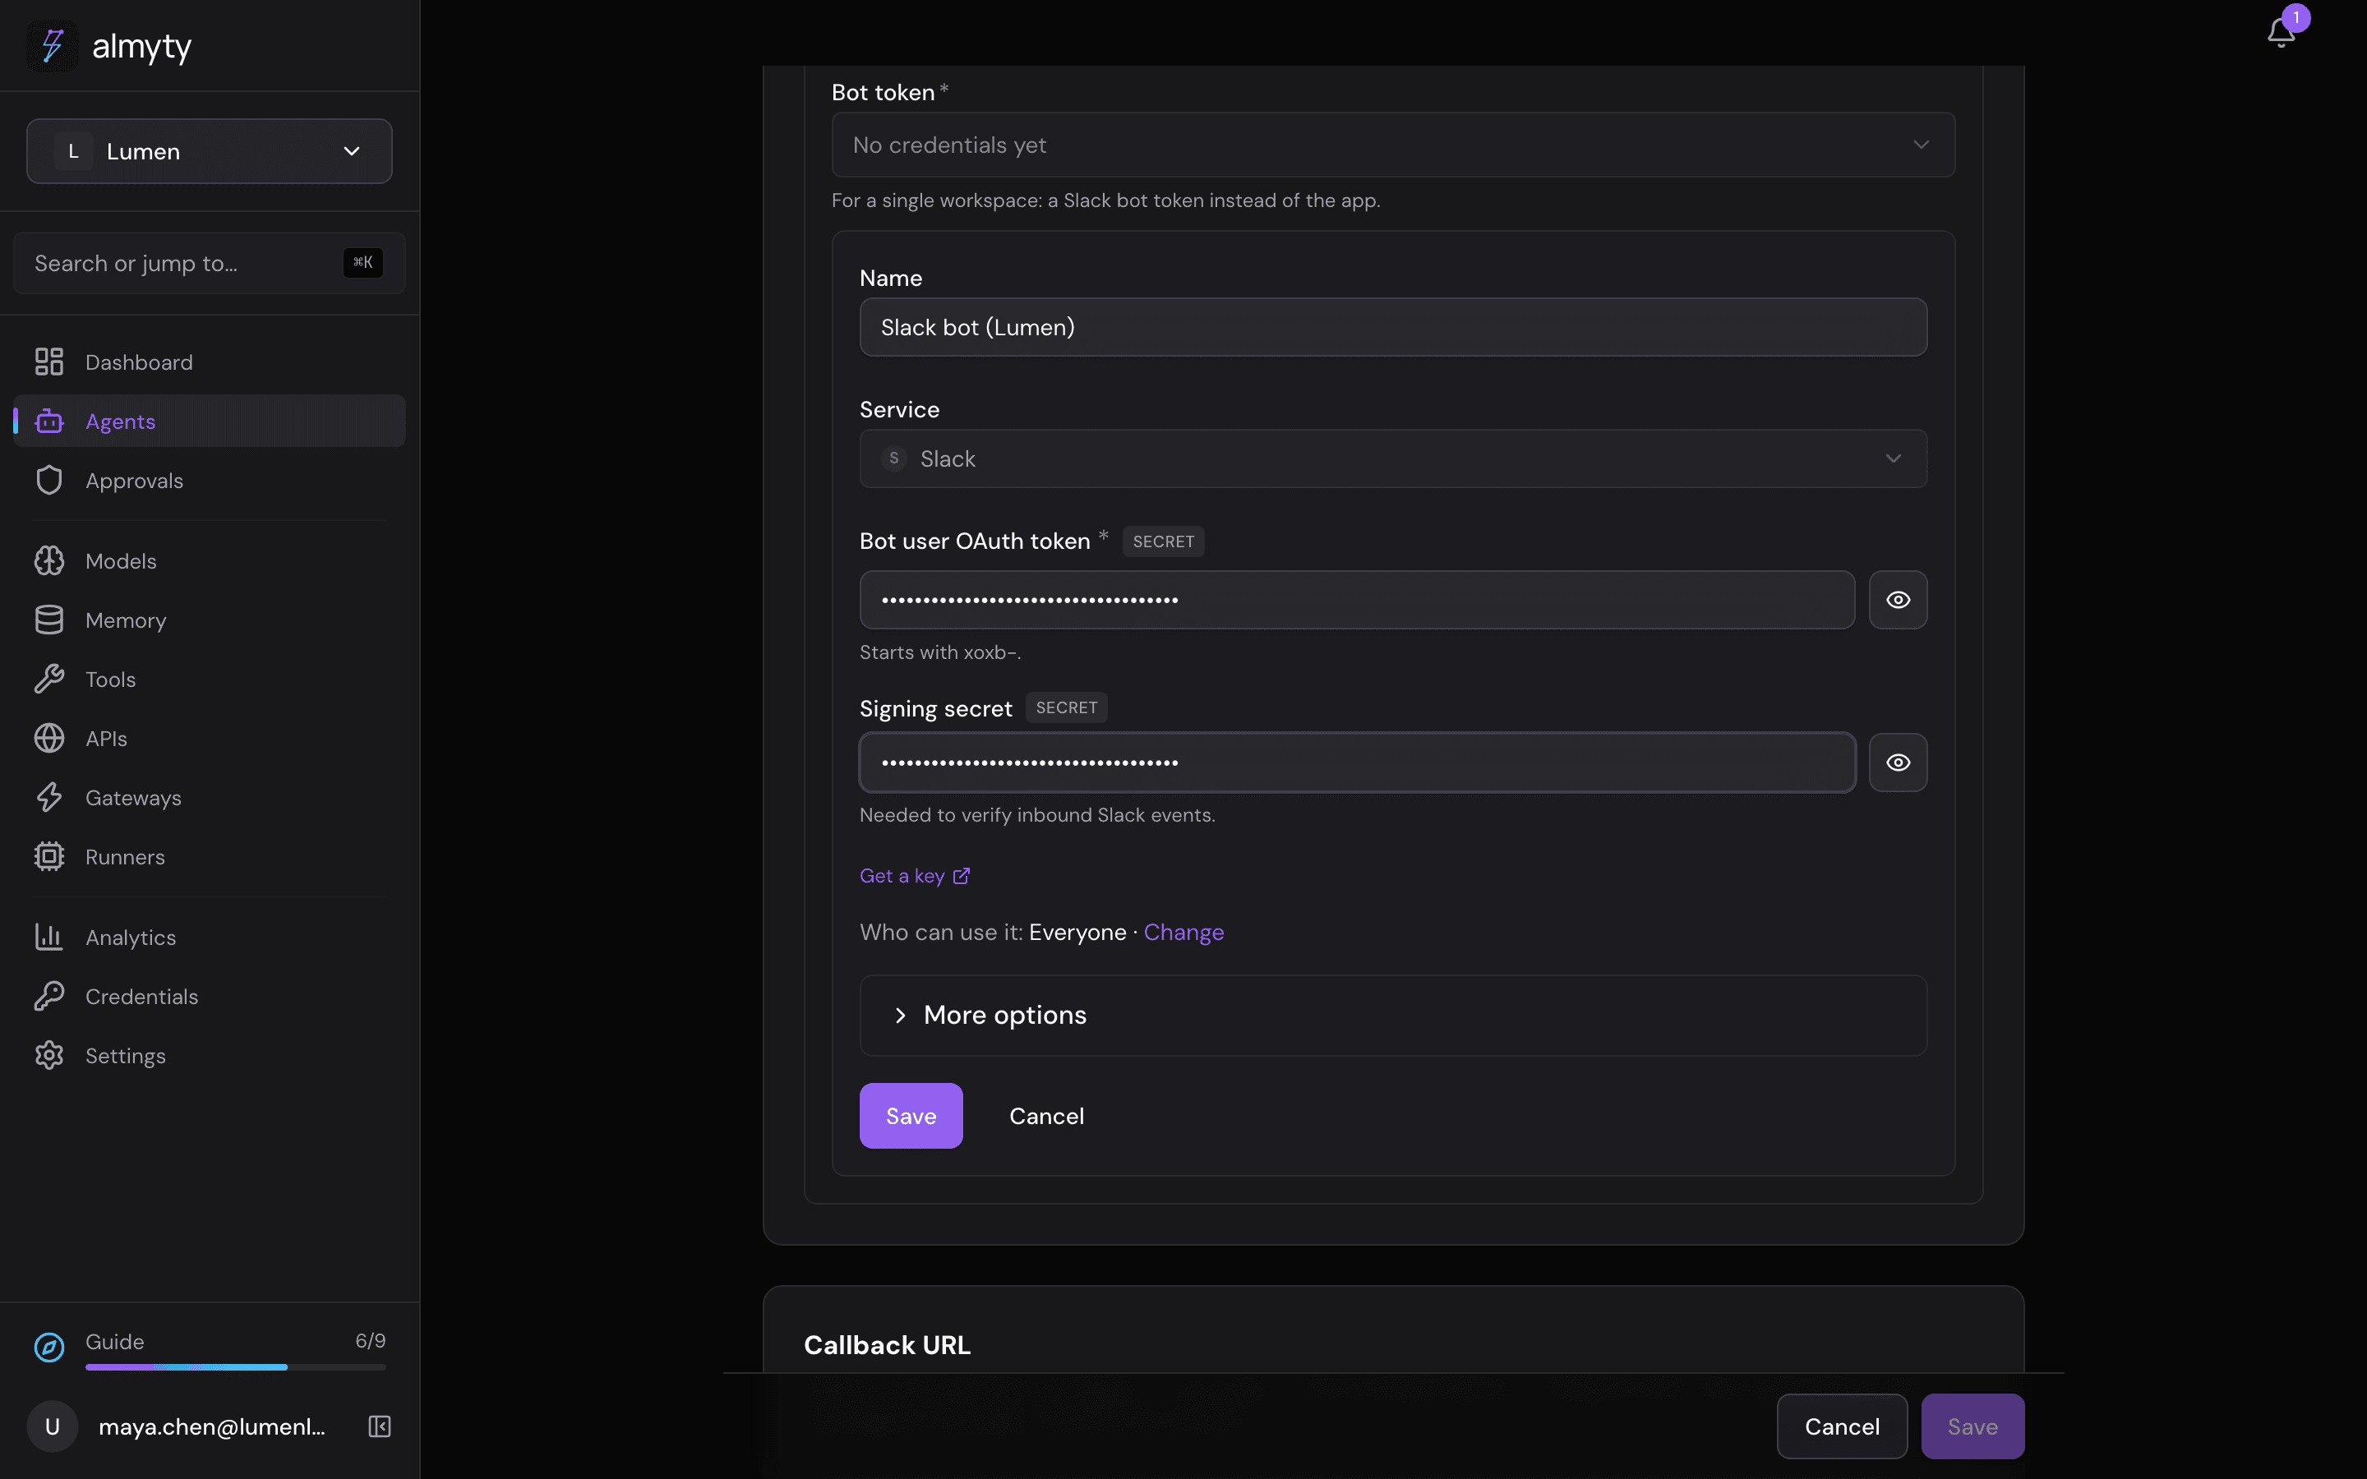Open the Analytics page
The width and height of the screenshot is (2367, 1479).
click(210, 937)
